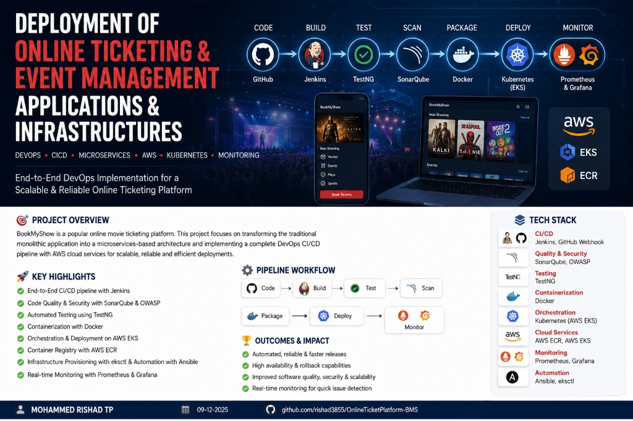
Task: Click the Prometheus flame icon under MONITOR
Action: pos(564,55)
